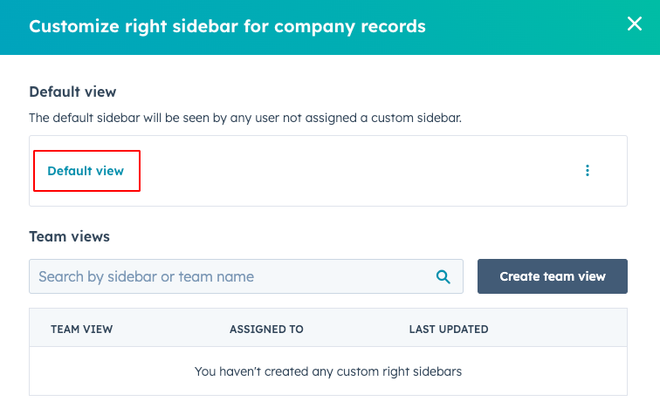Click the default sidebar description sentence

[x=245, y=118]
